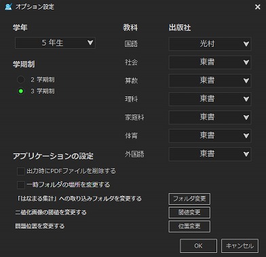Click the アプリケーションの設定 heading

53,156
